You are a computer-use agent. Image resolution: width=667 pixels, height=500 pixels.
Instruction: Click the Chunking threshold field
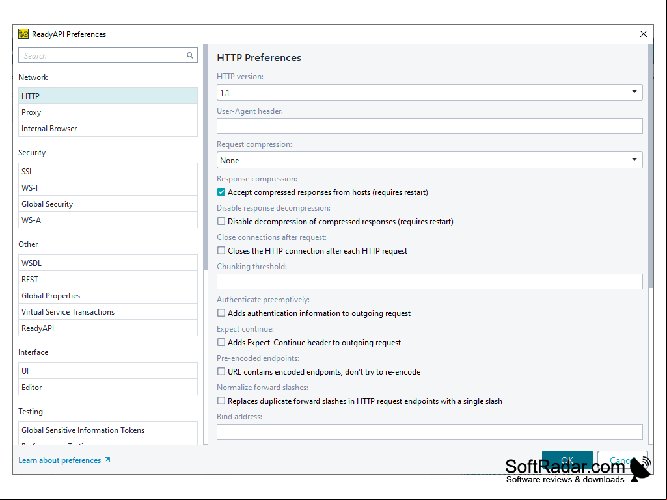pos(429,282)
